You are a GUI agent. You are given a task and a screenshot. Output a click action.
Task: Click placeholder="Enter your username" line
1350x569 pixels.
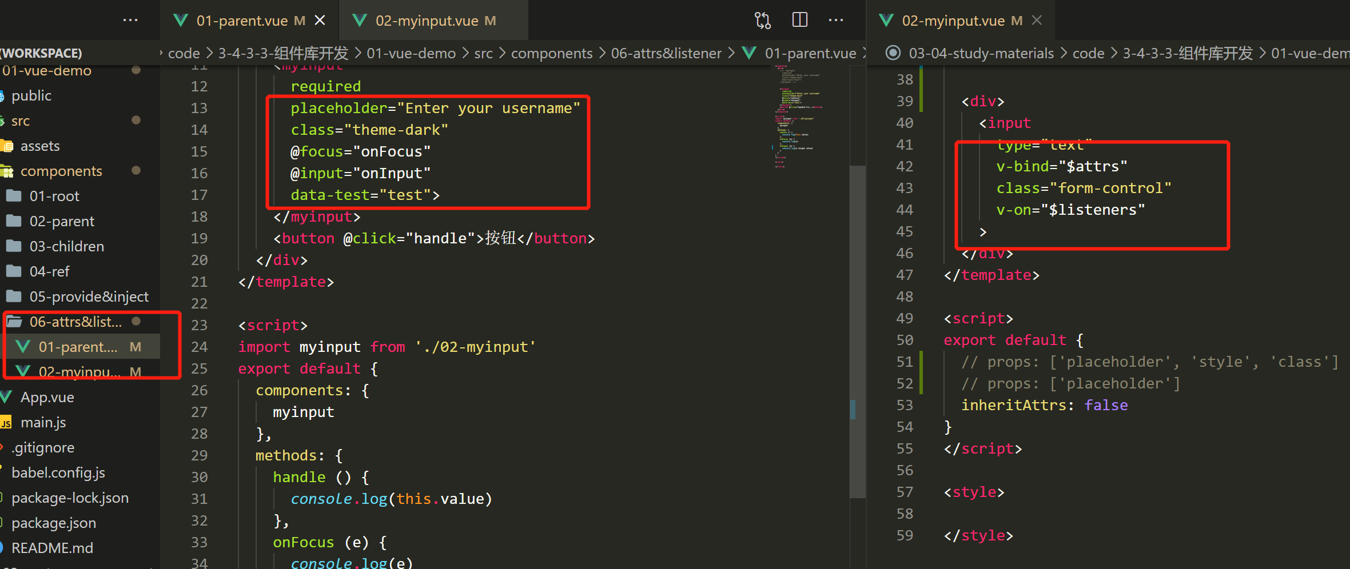click(435, 108)
